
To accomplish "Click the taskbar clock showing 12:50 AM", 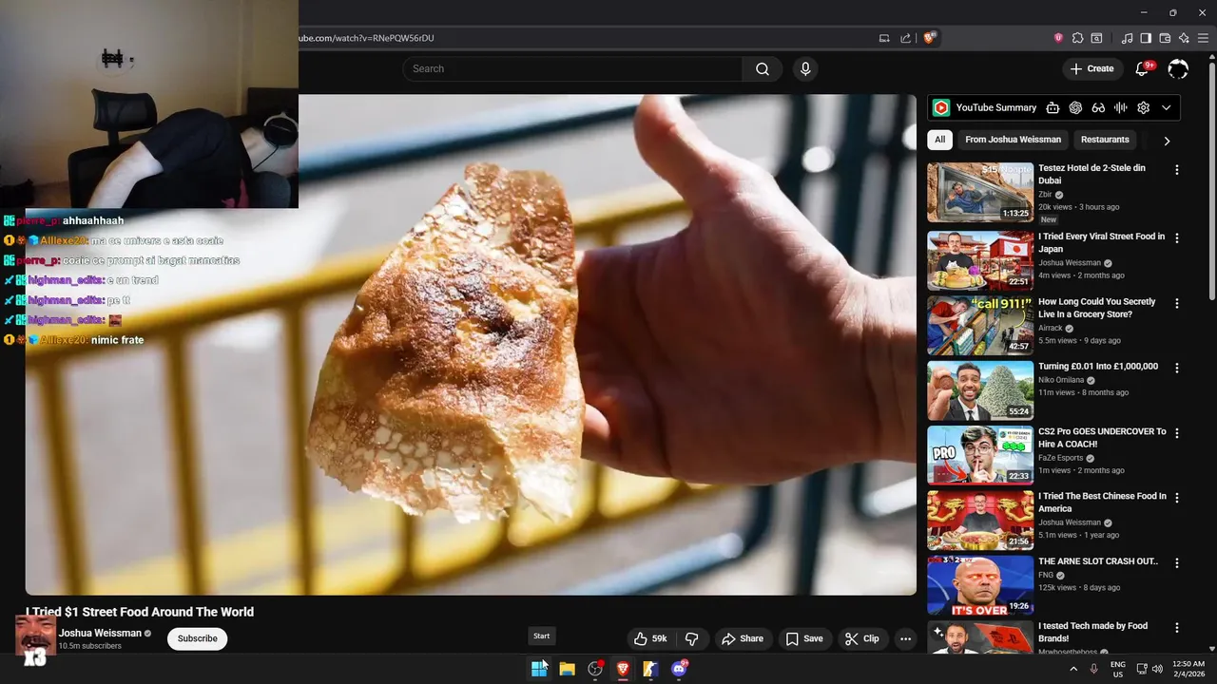I will tap(1188, 669).
